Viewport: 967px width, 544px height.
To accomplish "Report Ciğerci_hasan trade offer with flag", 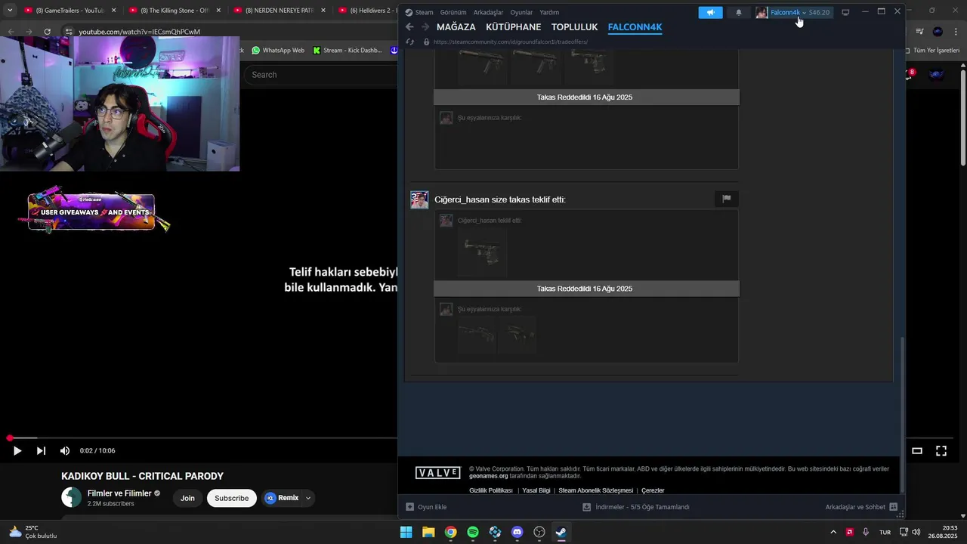I will (x=726, y=199).
